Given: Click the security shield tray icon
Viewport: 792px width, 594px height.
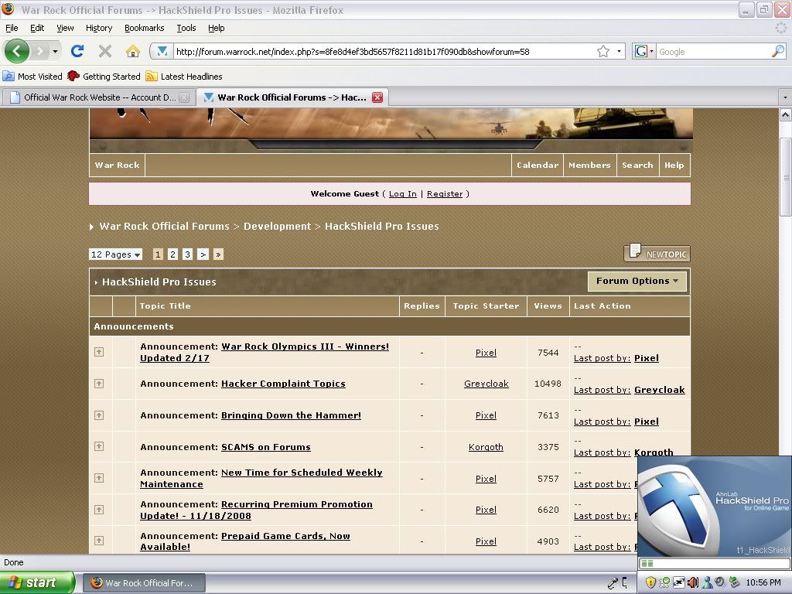Looking at the screenshot, I should coord(650,583).
